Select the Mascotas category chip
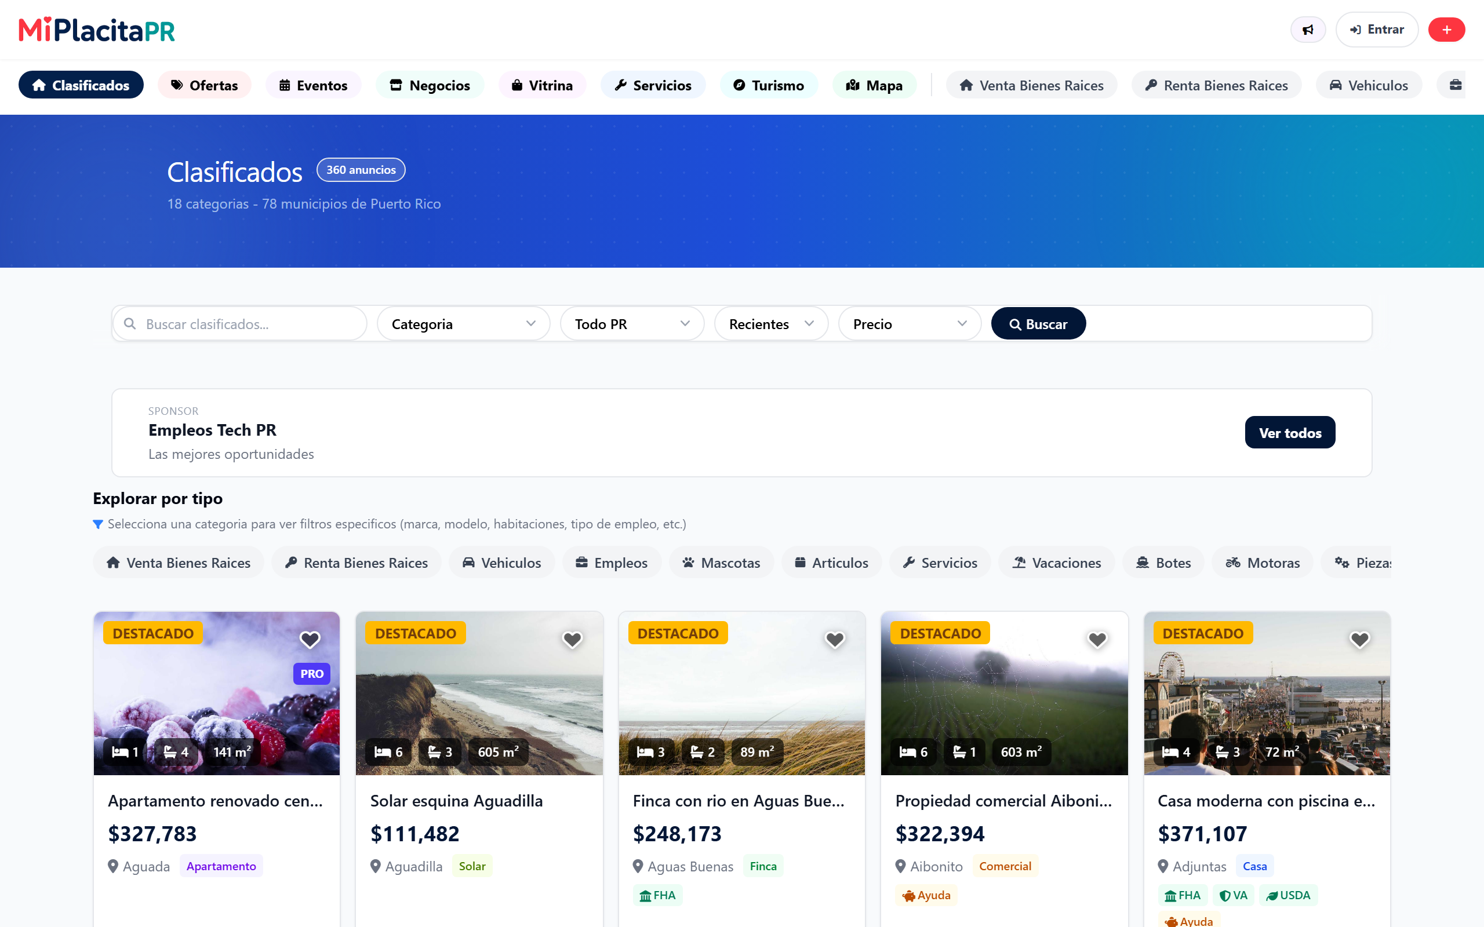Image resolution: width=1484 pixels, height=927 pixels. pos(721,562)
